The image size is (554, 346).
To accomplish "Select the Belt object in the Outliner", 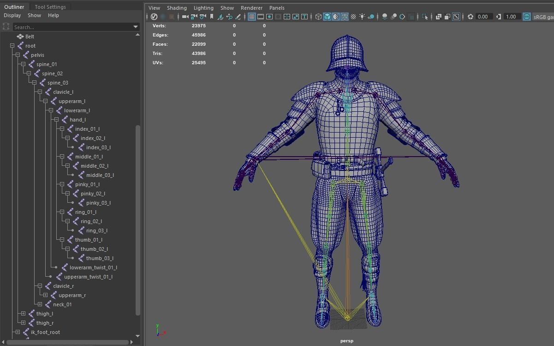I will click(30, 36).
